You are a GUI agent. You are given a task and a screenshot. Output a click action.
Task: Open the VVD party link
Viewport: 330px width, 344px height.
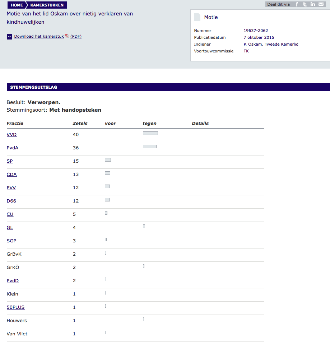click(x=11, y=135)
